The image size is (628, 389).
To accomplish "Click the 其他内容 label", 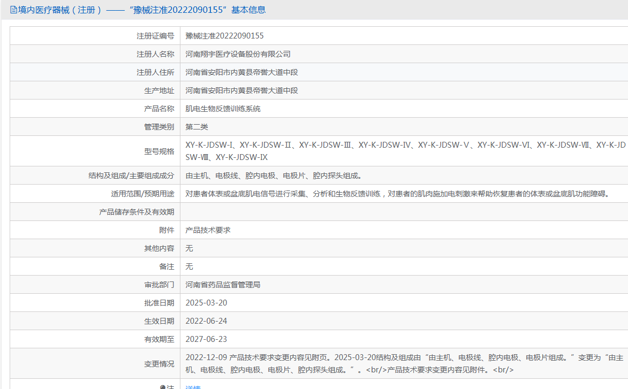I will [159, 248].
